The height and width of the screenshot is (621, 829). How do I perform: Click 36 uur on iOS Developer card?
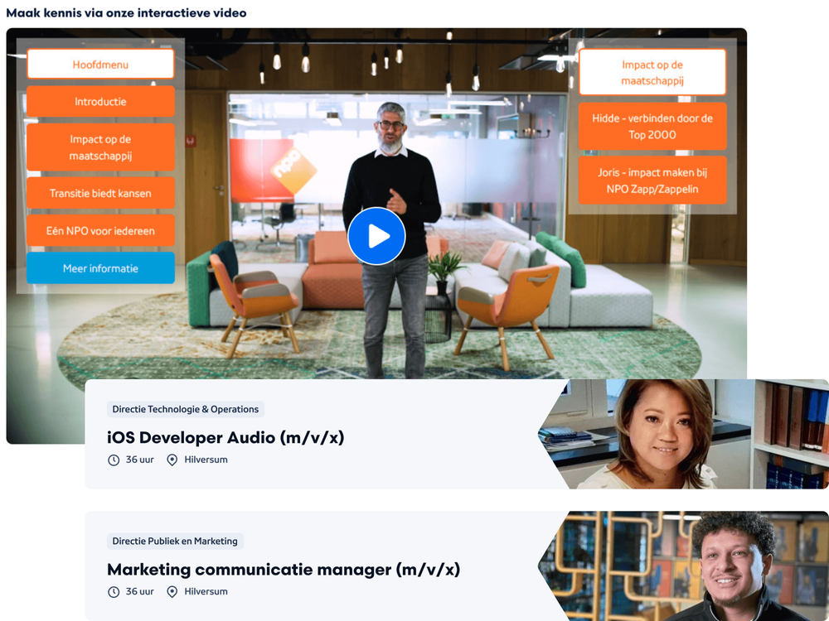click(x=139, y=460)
